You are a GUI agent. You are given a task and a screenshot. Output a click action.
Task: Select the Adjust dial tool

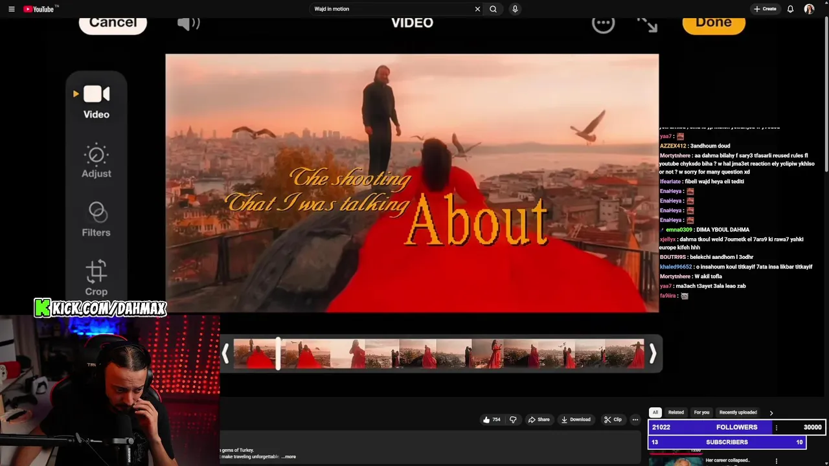tap(97, 161)
